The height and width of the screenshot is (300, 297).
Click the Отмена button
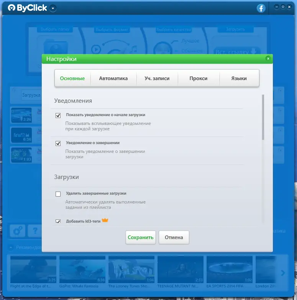click(x=174, y=237)
